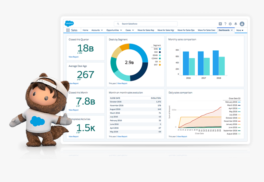Viewport: 264px width, 182px height.
Task: Open View Report under Month on month sales evolution
Action: [x=122, y=137]
